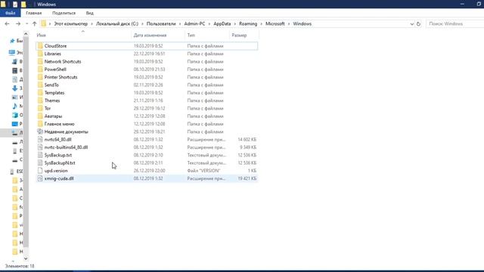484x272 pixels.
Task: Click the quick access toolbar new folder icon
Action: [x=23, y=5]
